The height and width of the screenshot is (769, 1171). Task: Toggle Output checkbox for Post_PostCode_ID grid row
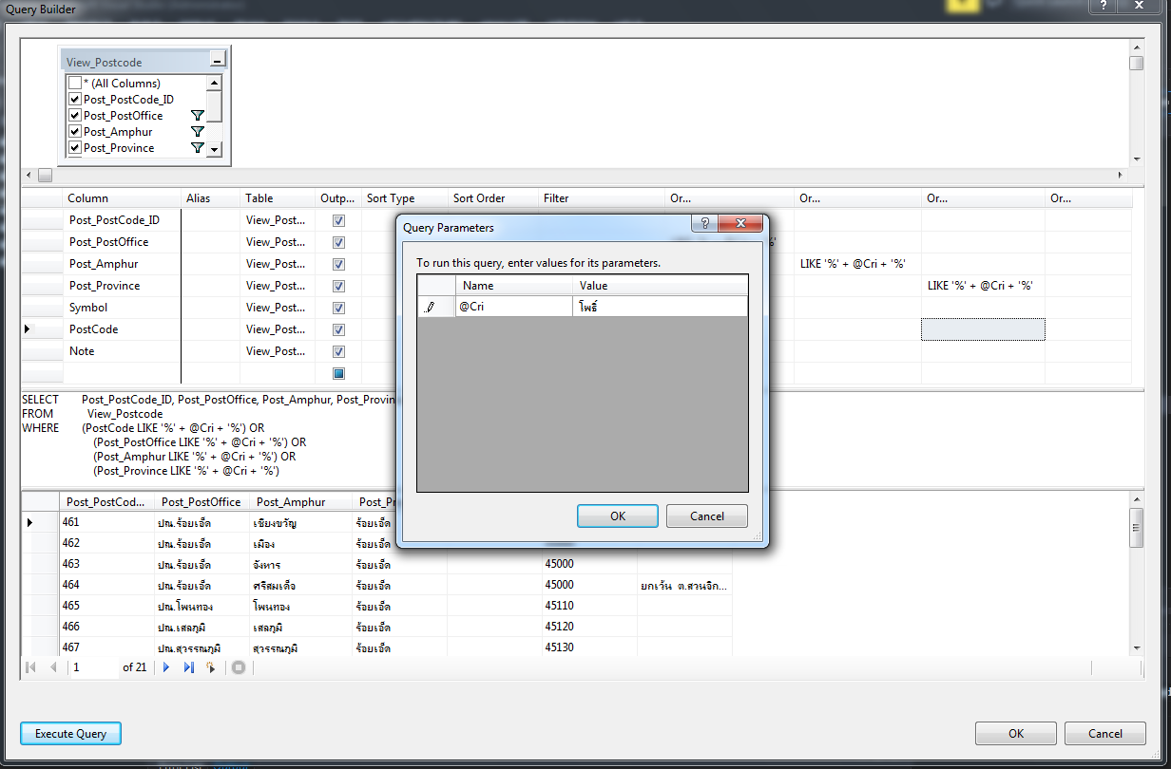pos(338,220)
